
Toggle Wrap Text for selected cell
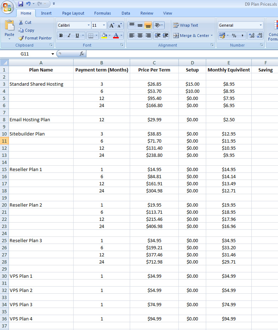pyautogui.click(x=186, y=25)
